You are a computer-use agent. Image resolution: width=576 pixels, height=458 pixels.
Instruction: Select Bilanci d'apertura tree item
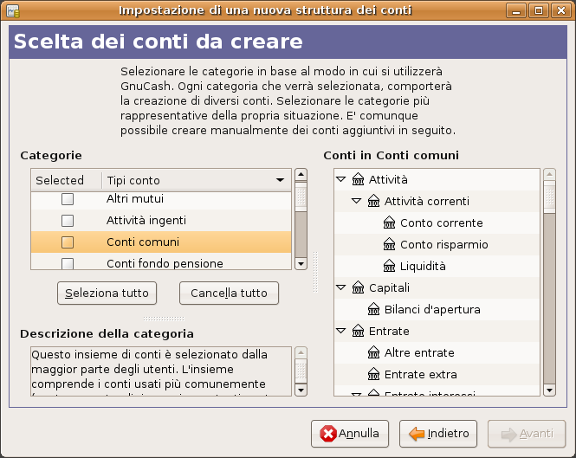pyautogui.click(x=432, y=310)
